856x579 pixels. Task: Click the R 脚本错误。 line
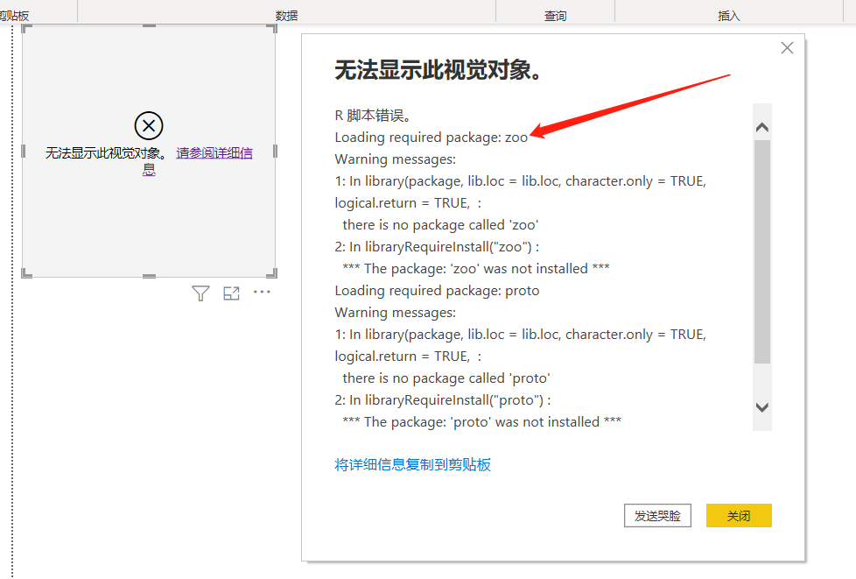[x=373, y=116]
